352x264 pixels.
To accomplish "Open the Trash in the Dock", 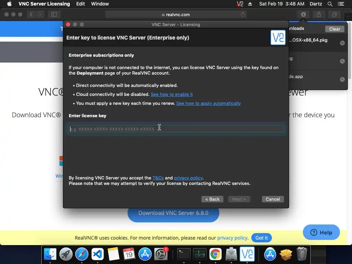I will click(301, 254).
